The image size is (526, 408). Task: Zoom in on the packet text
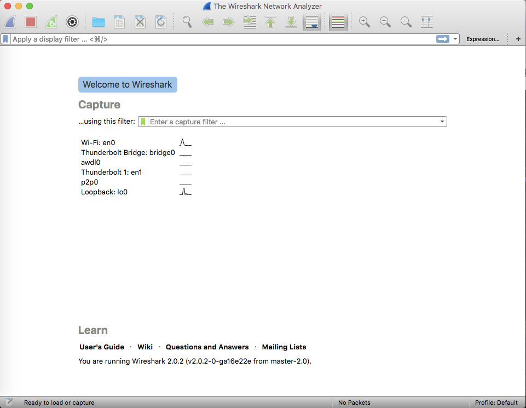tap(364, 22)
